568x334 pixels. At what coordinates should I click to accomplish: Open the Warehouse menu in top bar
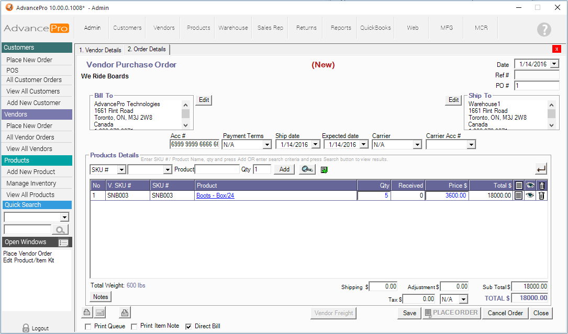pyautogui.click(x=233, y=28)
